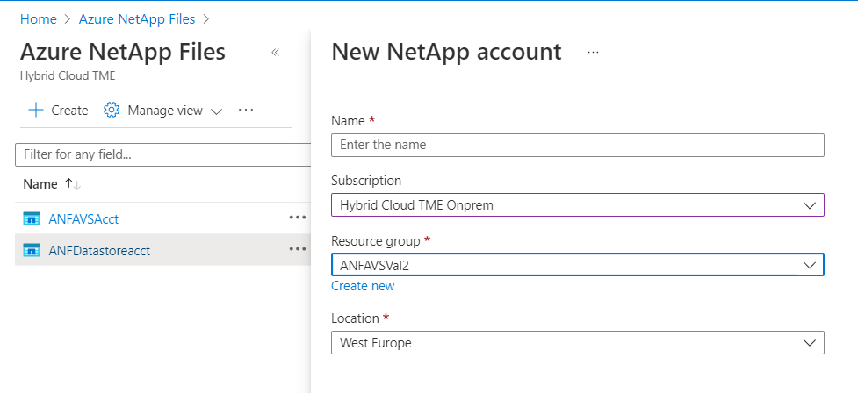This screenshot has width=858, height=393.
Task: Open the ANFAVSAcct account link
Action: click(x=83, y=218)
